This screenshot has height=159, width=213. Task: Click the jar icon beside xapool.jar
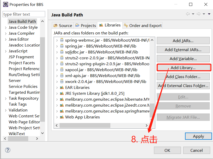(62, 70)
